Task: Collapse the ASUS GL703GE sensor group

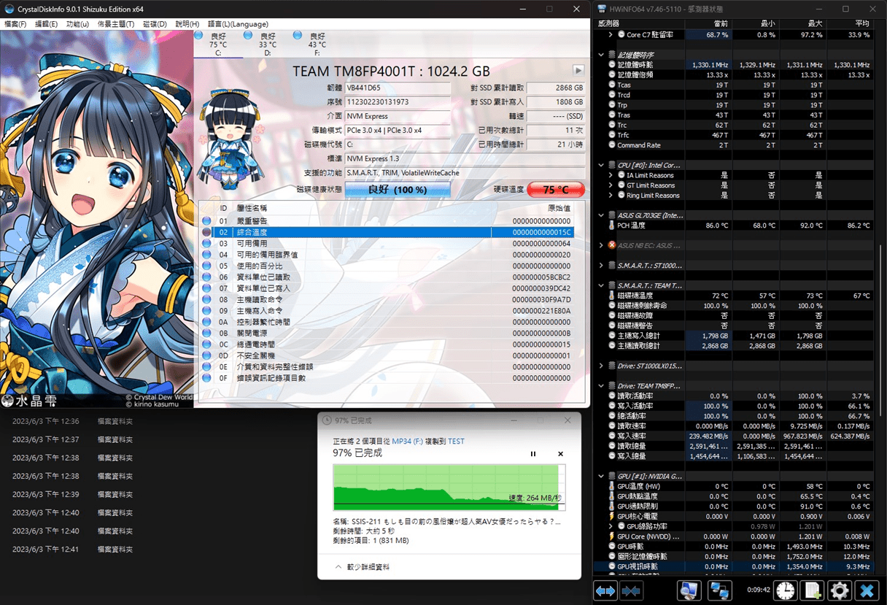Action: click(x=601, y=215)
